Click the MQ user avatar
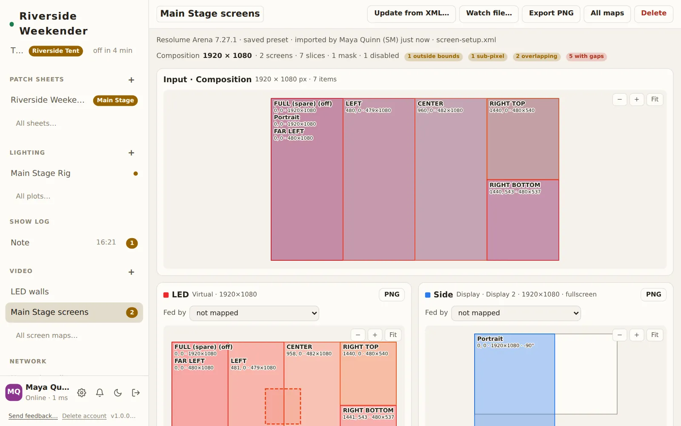This screenshot has height=426, width=681. [x=14, y=392]
